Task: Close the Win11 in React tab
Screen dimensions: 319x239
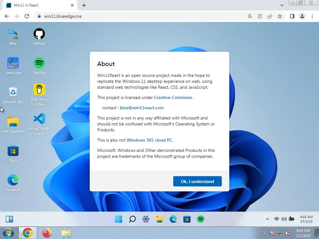Action: (x=72, y=5)
